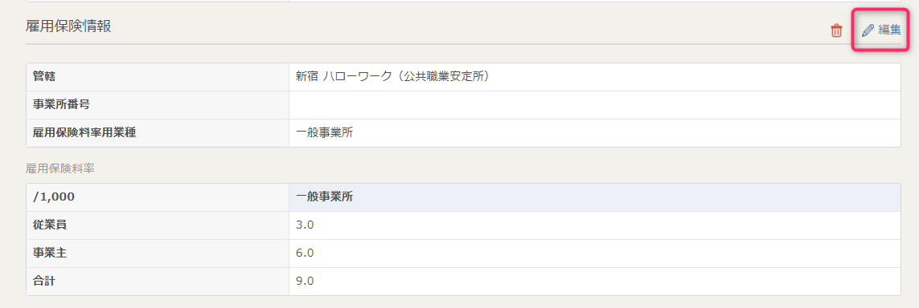Click the empty 事業所番号 value cell

[x=594, y=104]
